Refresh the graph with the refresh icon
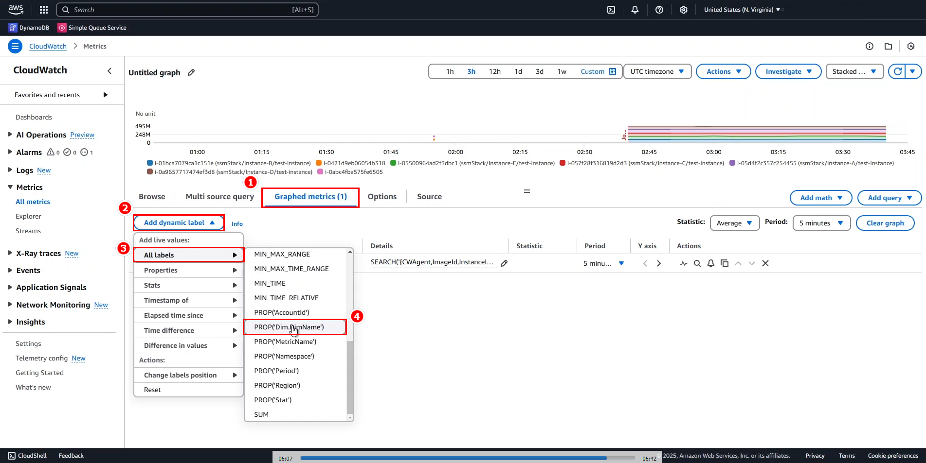This screenshot has width=926, height=463. point(898,71)
